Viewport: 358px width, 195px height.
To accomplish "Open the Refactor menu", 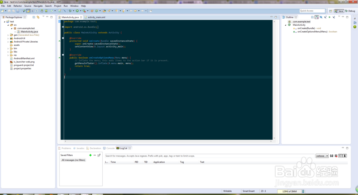I will pos(18,6).
